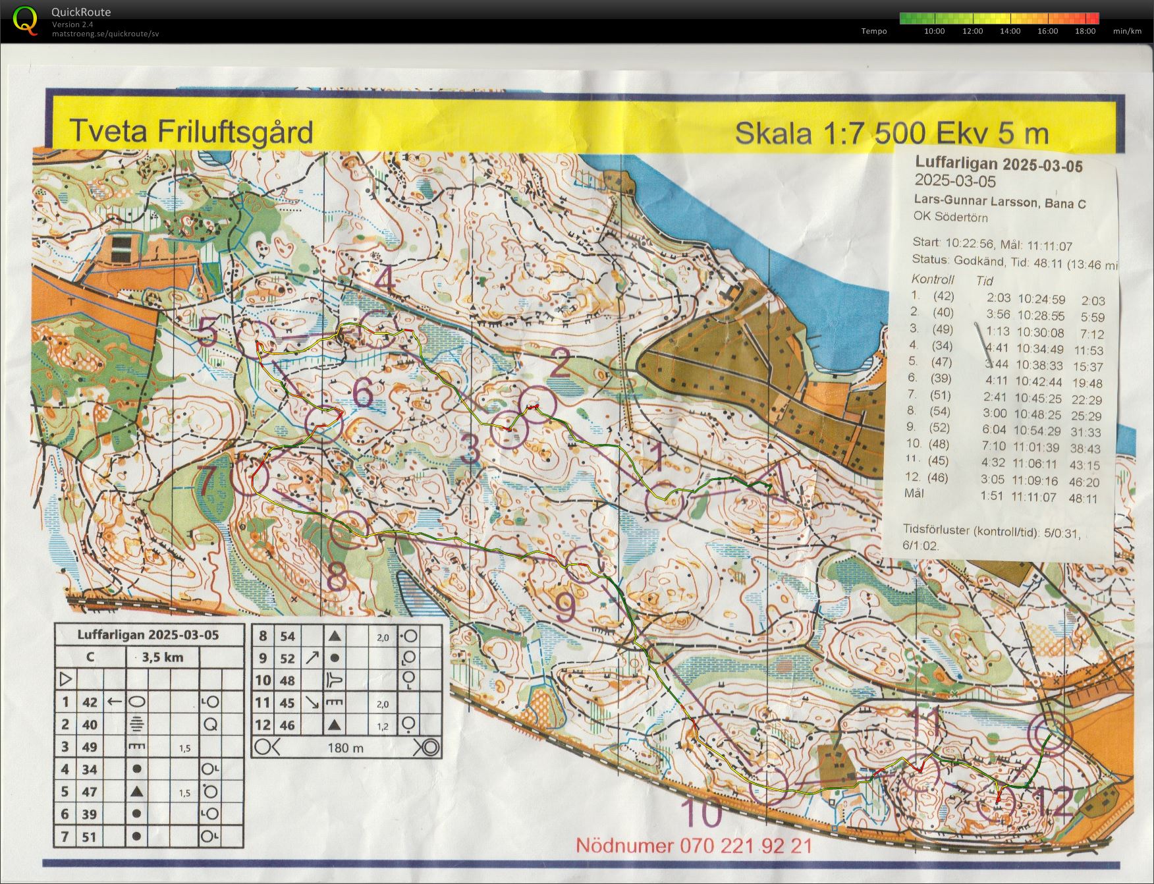This screenshot has width=1154, height=884.
Task: Click the red end of the tempo color scale
Action: 1093,18
